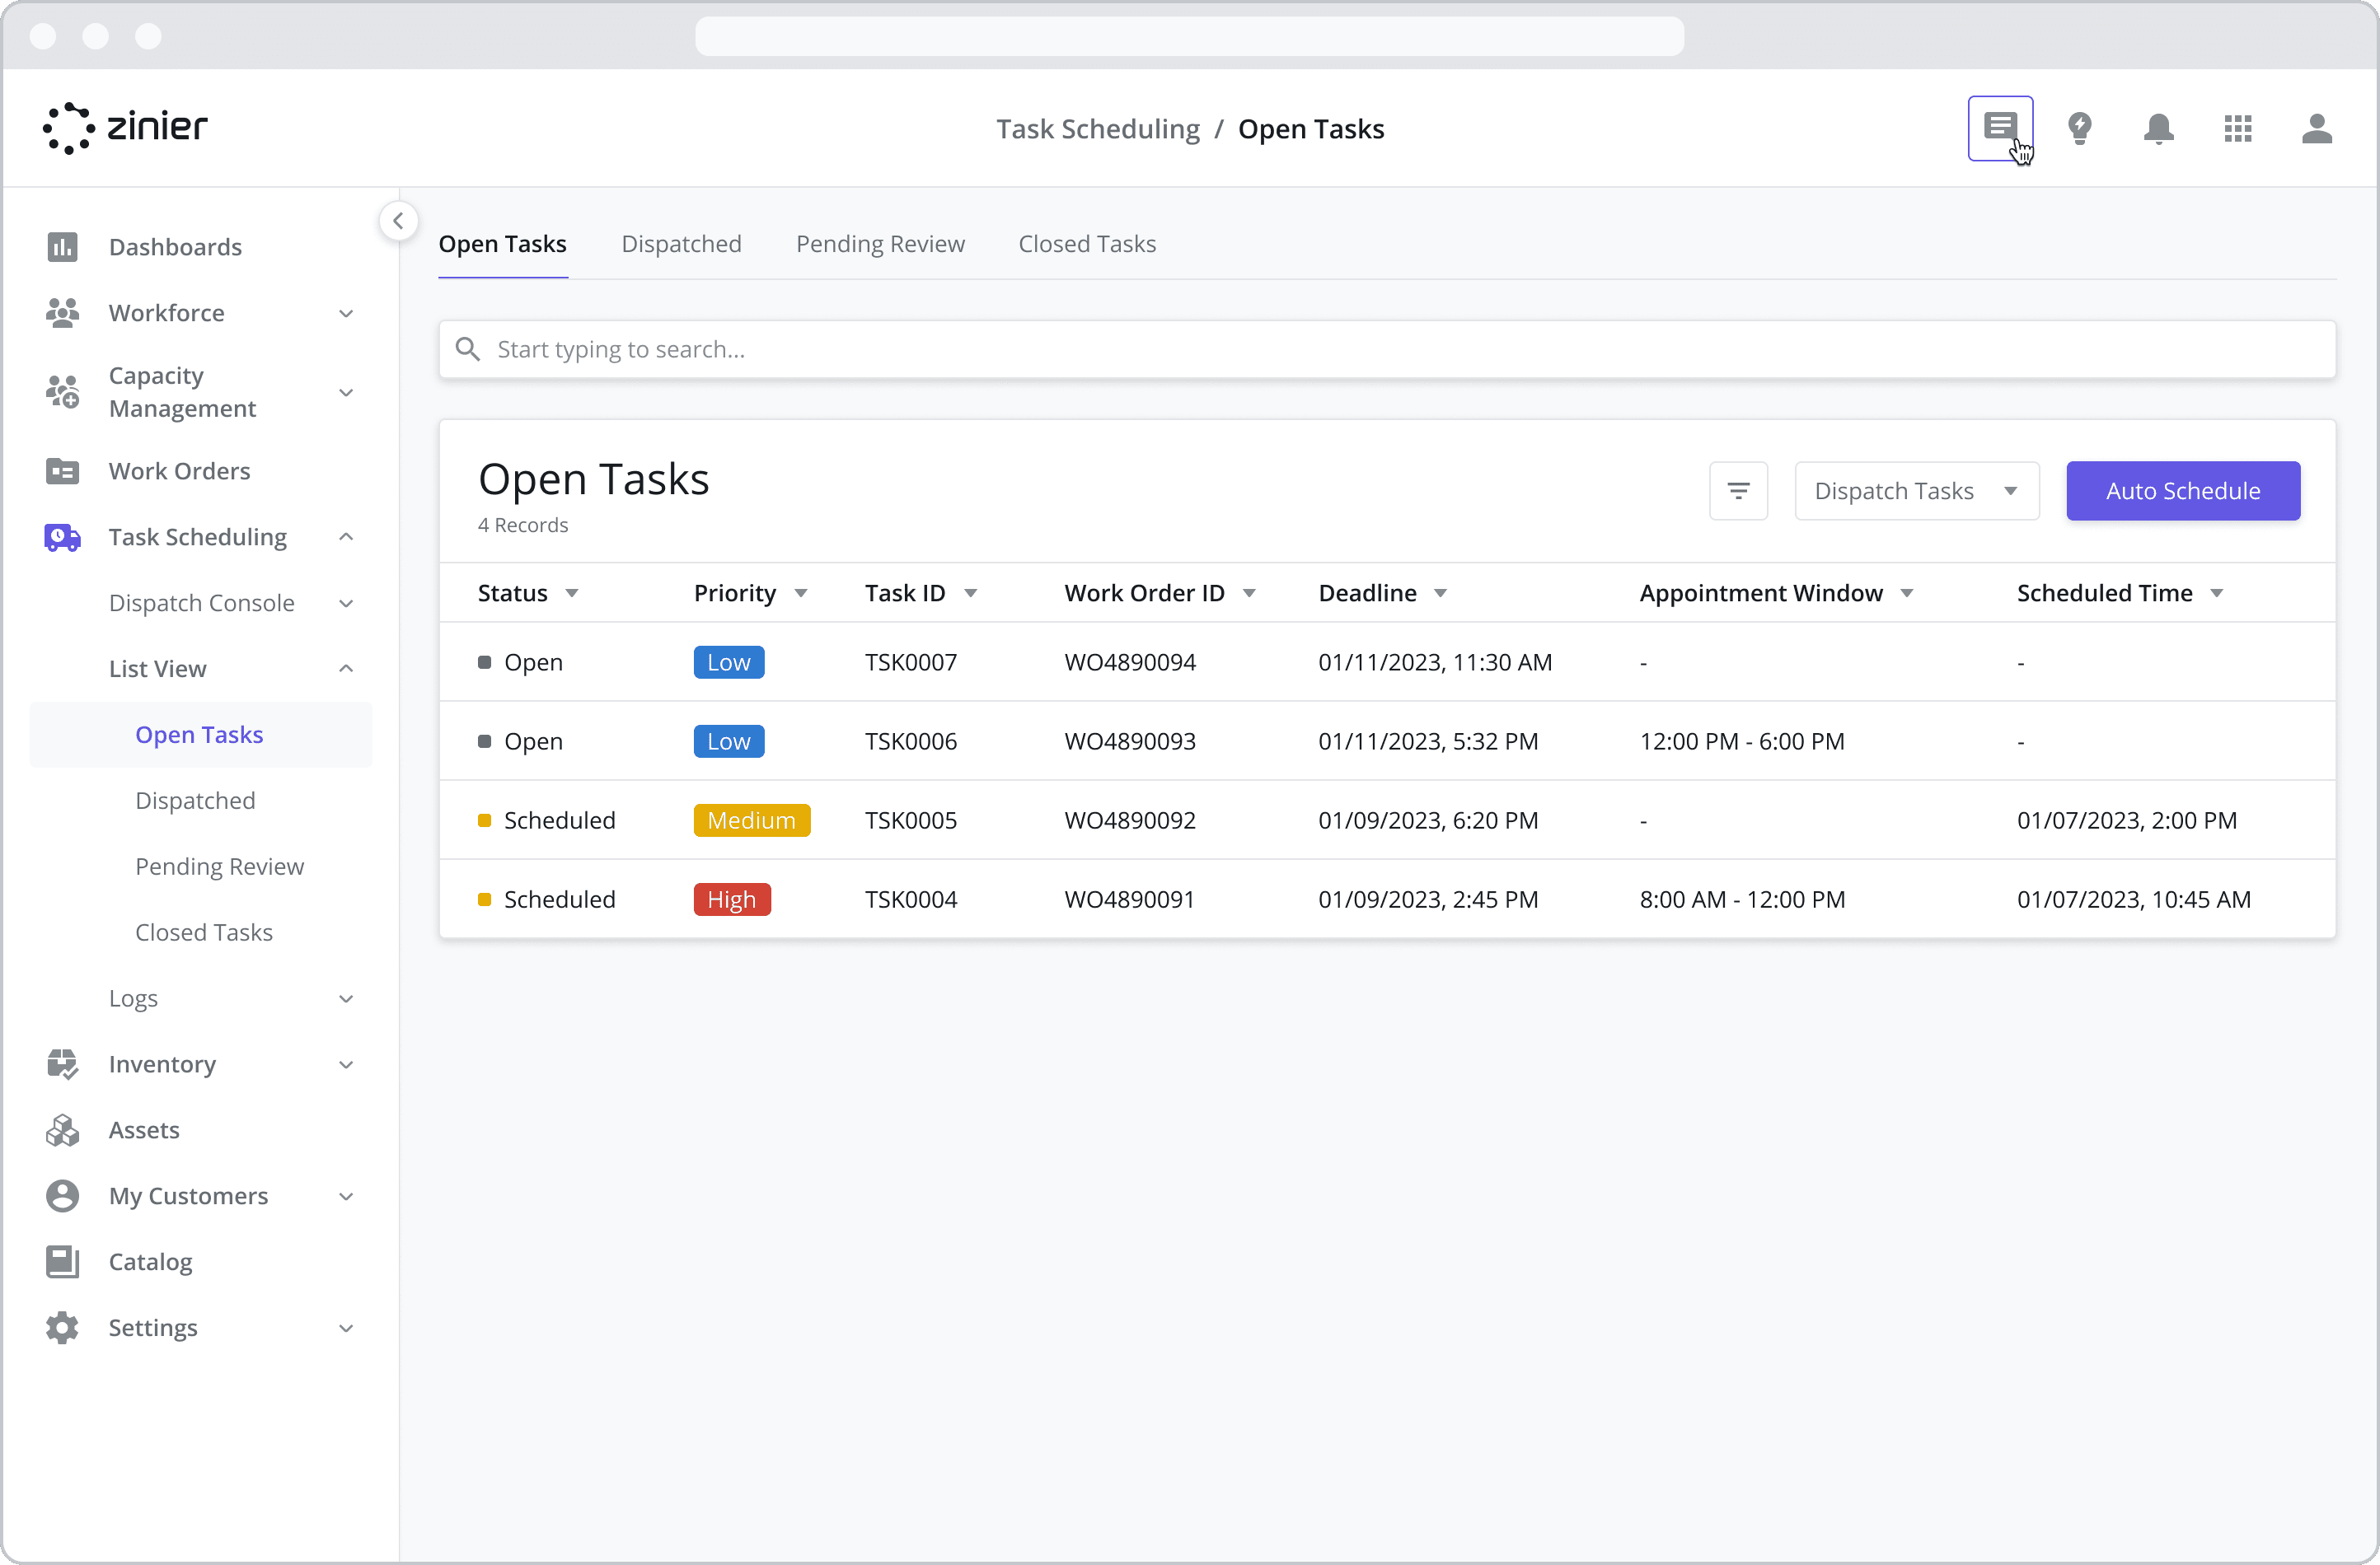
Task: Click the lightbulb insights icon
Action: tap(2079, 128)
